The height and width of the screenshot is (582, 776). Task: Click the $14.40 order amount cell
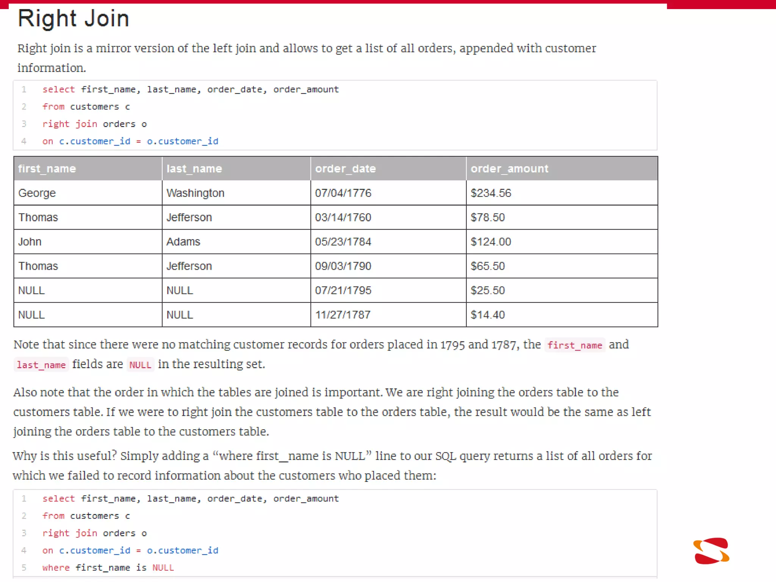(x=562, y=315)
